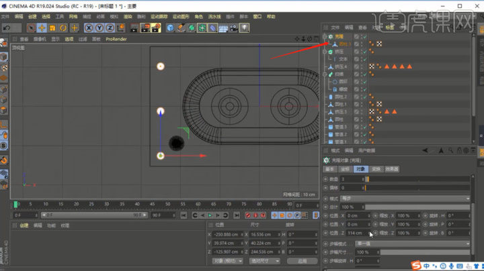This screenshot has height=271, width=484.
Task: Toggle the green checkmark on 克隆 object
Action: pyautogui.click(x=364, y=36)
